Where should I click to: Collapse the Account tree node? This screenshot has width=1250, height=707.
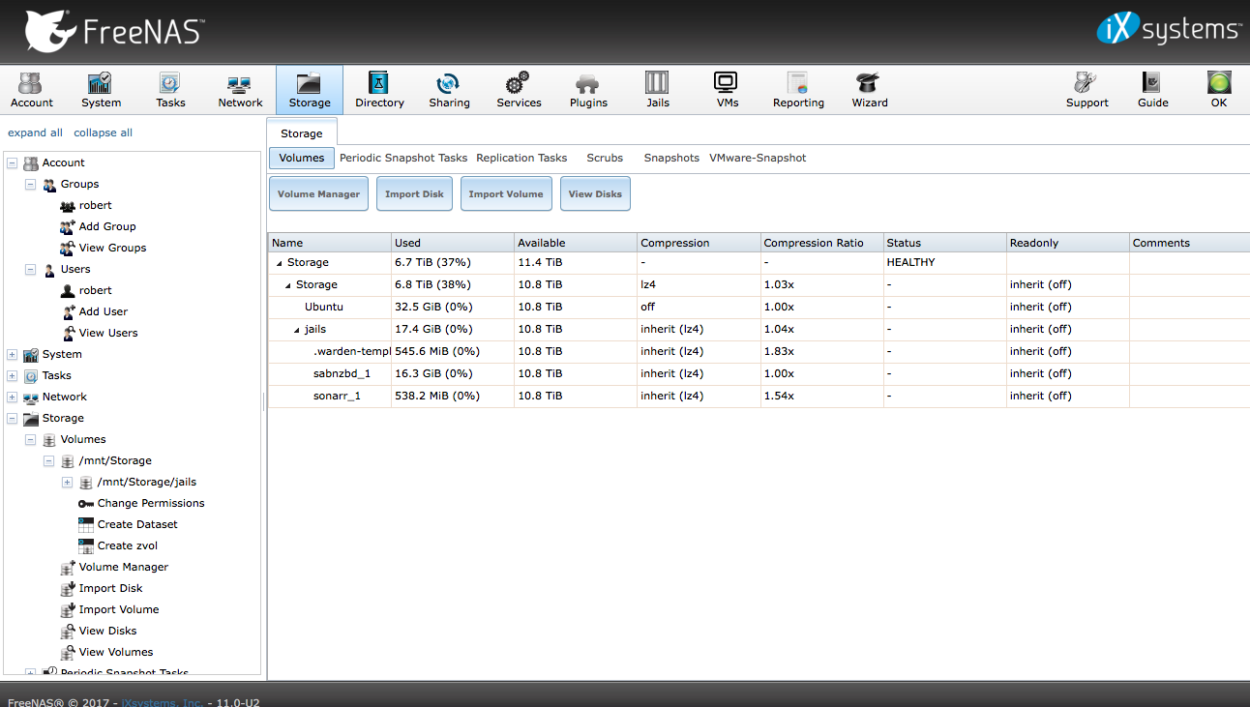coord(12,162)
